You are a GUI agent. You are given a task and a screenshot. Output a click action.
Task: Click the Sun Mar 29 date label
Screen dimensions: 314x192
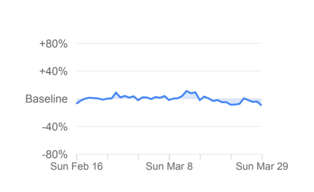(x=261, y=167)
